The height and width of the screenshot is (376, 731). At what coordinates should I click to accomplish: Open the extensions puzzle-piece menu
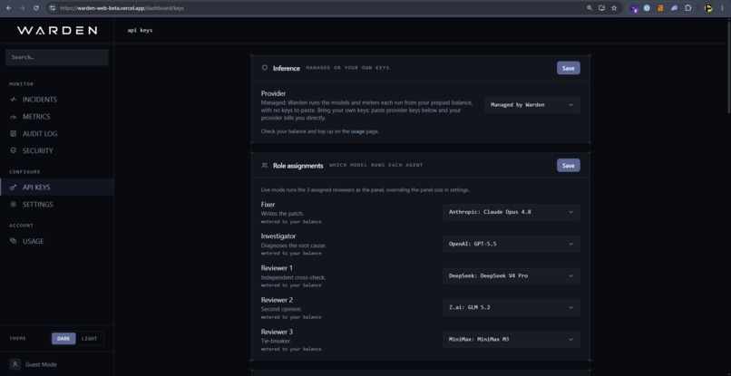coord(688,8)
